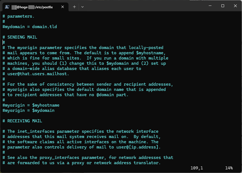This screenshot has height=173, width=242.
Task: Maximize the terminal window
Action: [222, 6]
